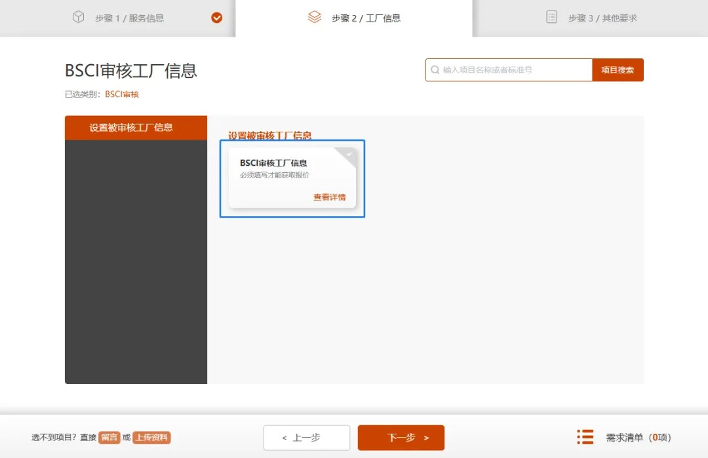Viewport: 708px width, 458px height.
Task: Go back with the 上一步 button
Action: (307, 438)
